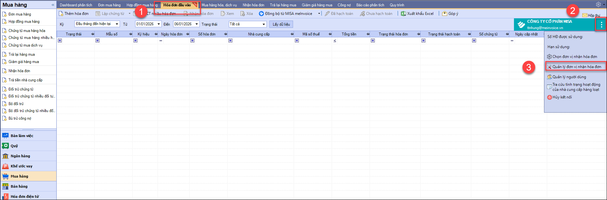
Task: Toggle filter box under Trạng thái column
Action: [60, 41]
